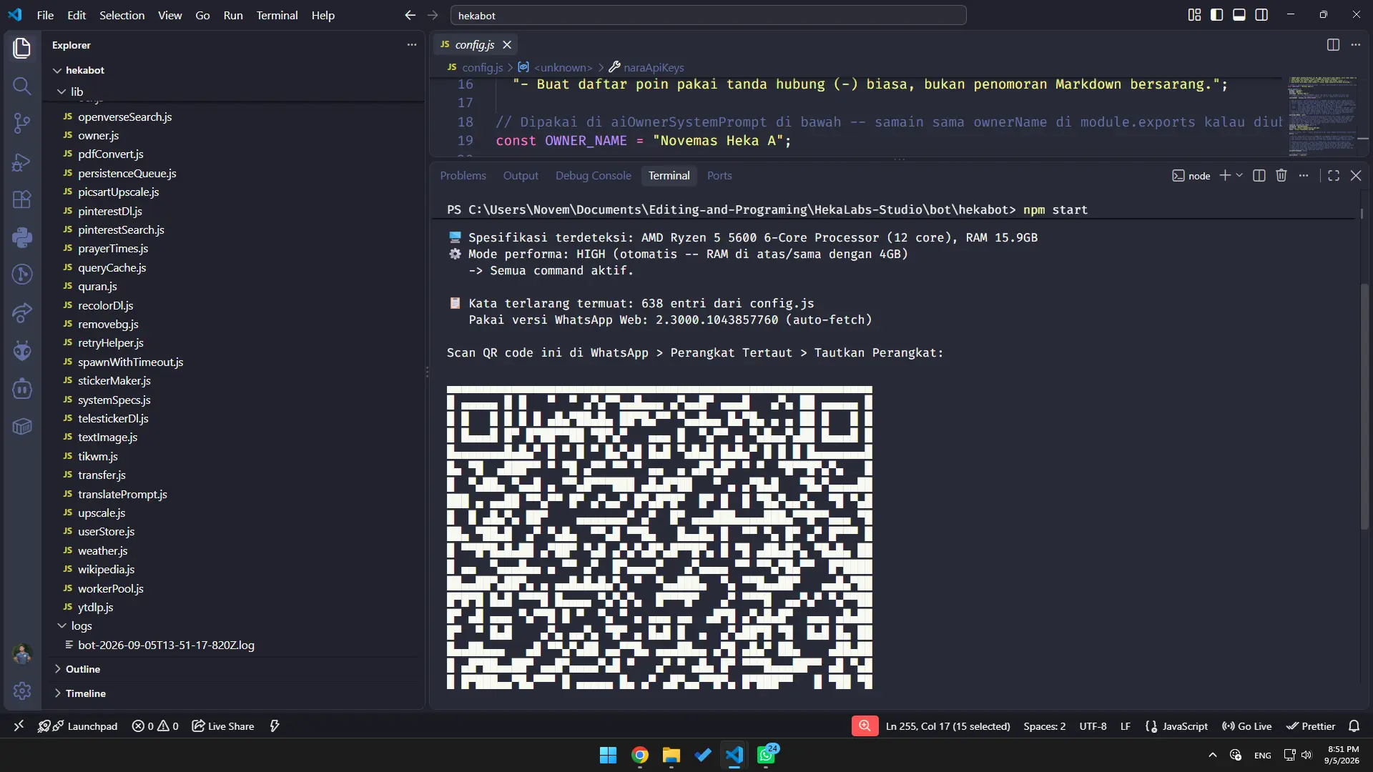Image resolution: width=1373 pixels, height=772 pixels.
Task: Open editor more actions menu
Action: 1356,44
